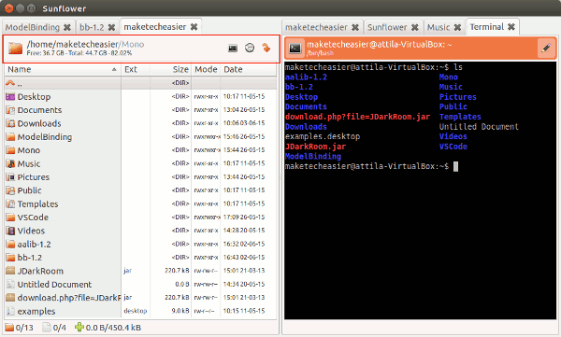Close the Music tab in right panel
Viewport: 561px width, 337px height.
point(457,27)
